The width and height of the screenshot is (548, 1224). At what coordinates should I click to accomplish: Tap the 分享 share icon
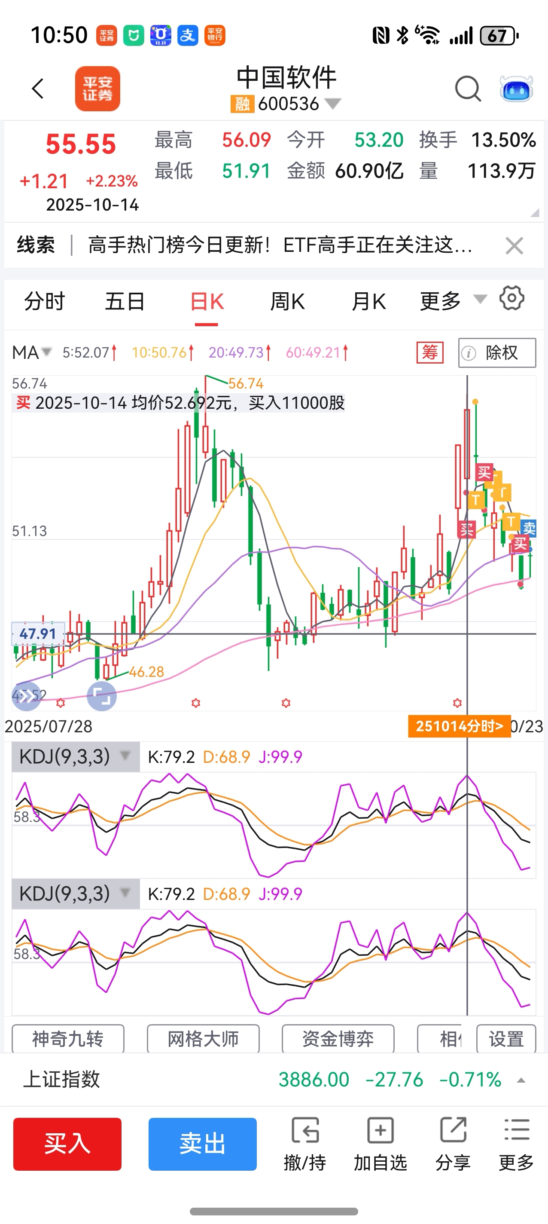(x=453, y=1144)
